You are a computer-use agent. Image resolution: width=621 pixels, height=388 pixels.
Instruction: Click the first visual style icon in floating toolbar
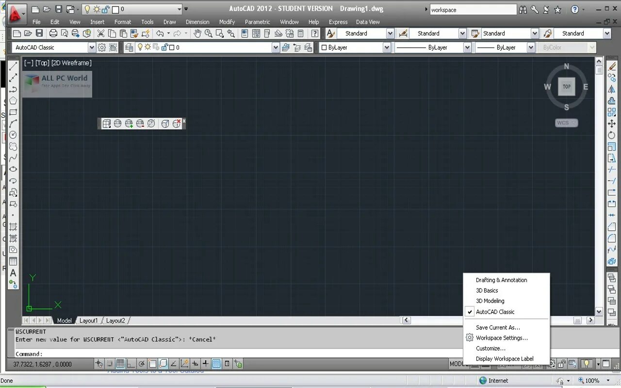click(107, 124)
